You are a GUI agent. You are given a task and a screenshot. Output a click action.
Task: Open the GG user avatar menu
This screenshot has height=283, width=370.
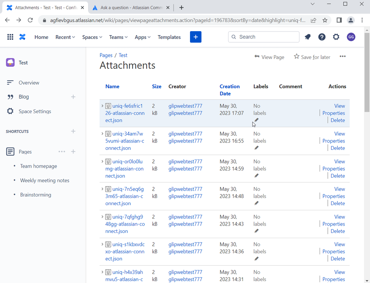[x=351, y=37]
